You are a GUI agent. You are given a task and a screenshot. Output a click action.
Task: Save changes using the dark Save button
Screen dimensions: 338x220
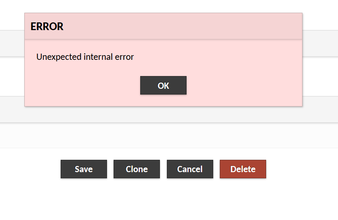[84, 169]
